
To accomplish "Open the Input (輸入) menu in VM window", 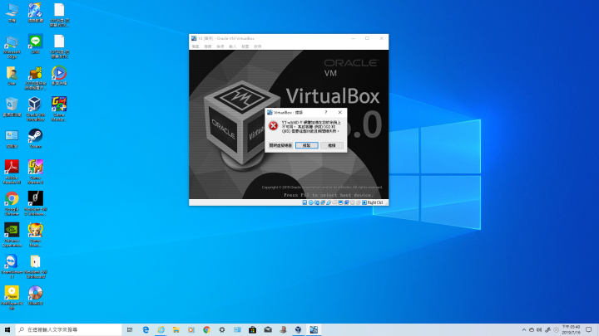I will (232, 46).
